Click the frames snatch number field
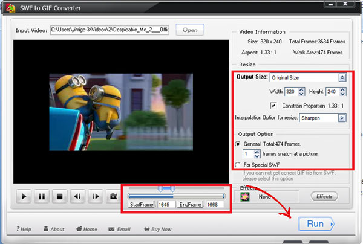This screenshot has width=363, height=244. pyautogui.click(x=249, y=154)
